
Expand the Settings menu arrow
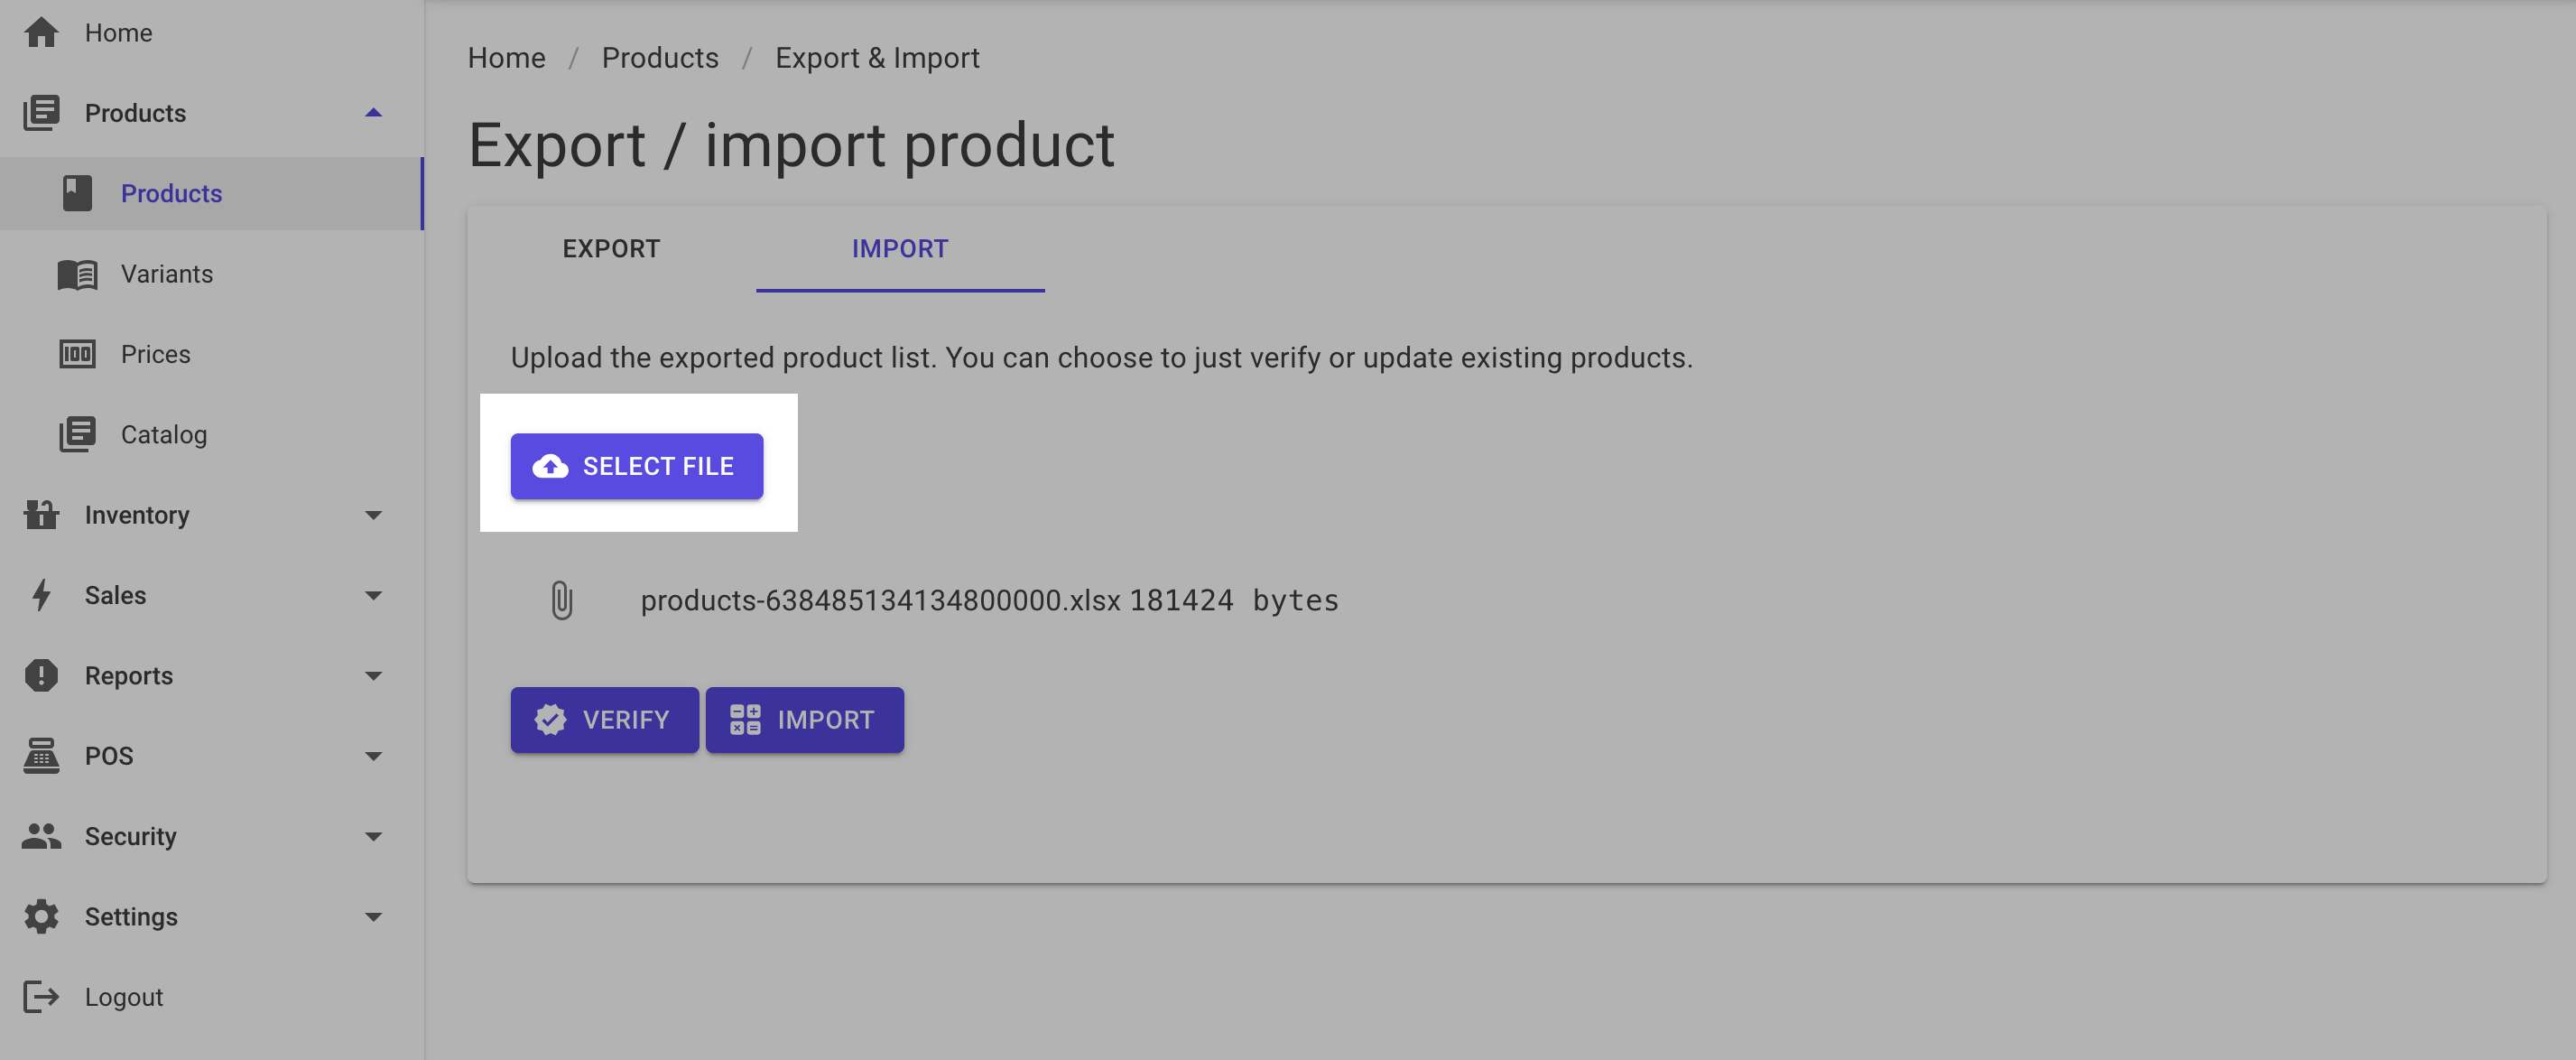point(374,917)
